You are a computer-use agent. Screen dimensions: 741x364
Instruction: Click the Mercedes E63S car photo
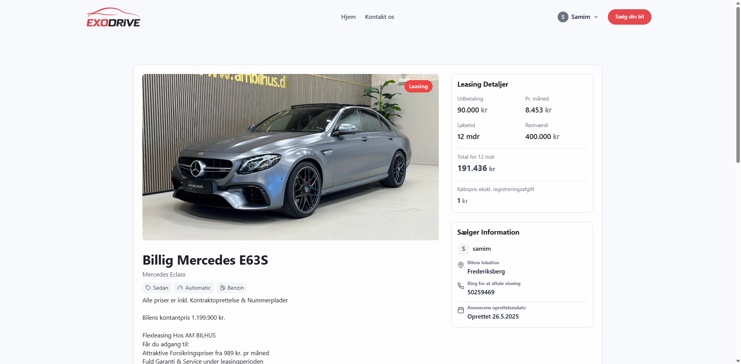291,157
